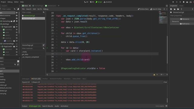The image size is (194, 109).
Task: Open the script editor File menu
Action: [x=23, y=9]
